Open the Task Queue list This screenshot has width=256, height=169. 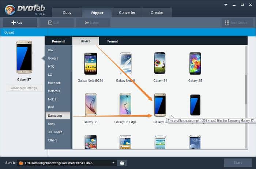pyautogui.click(x=237, y=23)
